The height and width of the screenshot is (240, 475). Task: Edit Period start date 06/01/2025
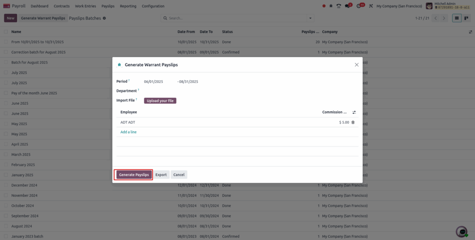pos(154,82)
